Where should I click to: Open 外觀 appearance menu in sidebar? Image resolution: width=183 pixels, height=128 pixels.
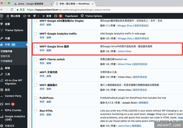coord(7,38)
